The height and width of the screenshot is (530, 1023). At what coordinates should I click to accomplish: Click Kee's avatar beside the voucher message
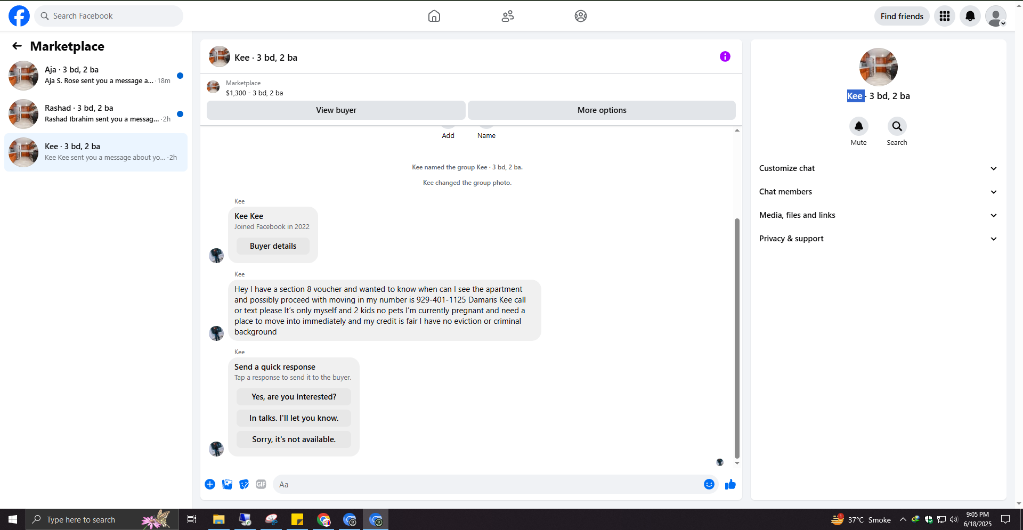(216, 333)
